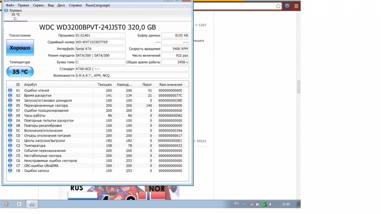Click status orb for Запуски/остановки шпинделя row
This screenshot has width=381, height=214.
tap(10, 100)
